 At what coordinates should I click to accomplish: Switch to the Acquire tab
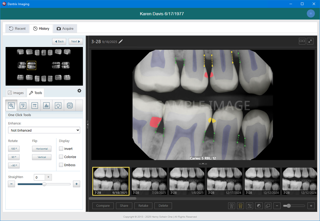(65, 29)
